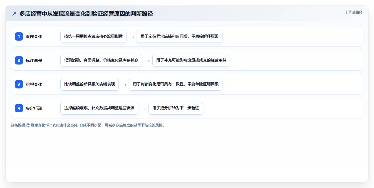374x188 pixels.
Task: Click the 用于把分析转为下一步验证 box
Action: [176, 108]
